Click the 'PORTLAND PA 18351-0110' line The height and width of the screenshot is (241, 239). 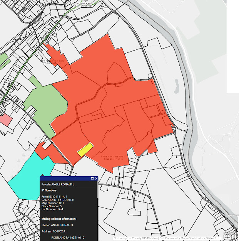click(x=68, y=238)
